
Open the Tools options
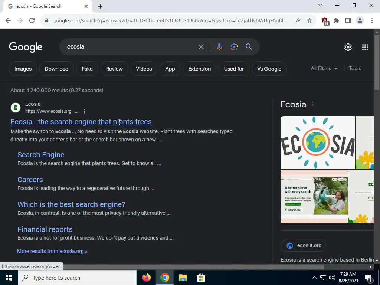(x=355, y=69)
